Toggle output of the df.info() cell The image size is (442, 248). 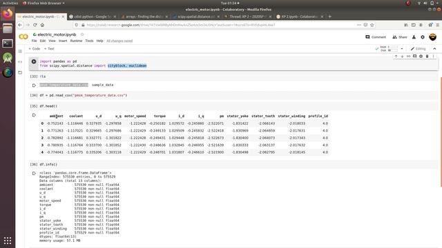point(34,173)
